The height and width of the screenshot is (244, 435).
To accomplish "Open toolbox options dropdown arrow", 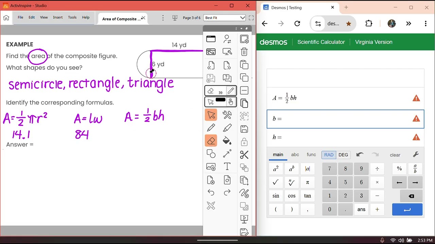I will point(241,28).
